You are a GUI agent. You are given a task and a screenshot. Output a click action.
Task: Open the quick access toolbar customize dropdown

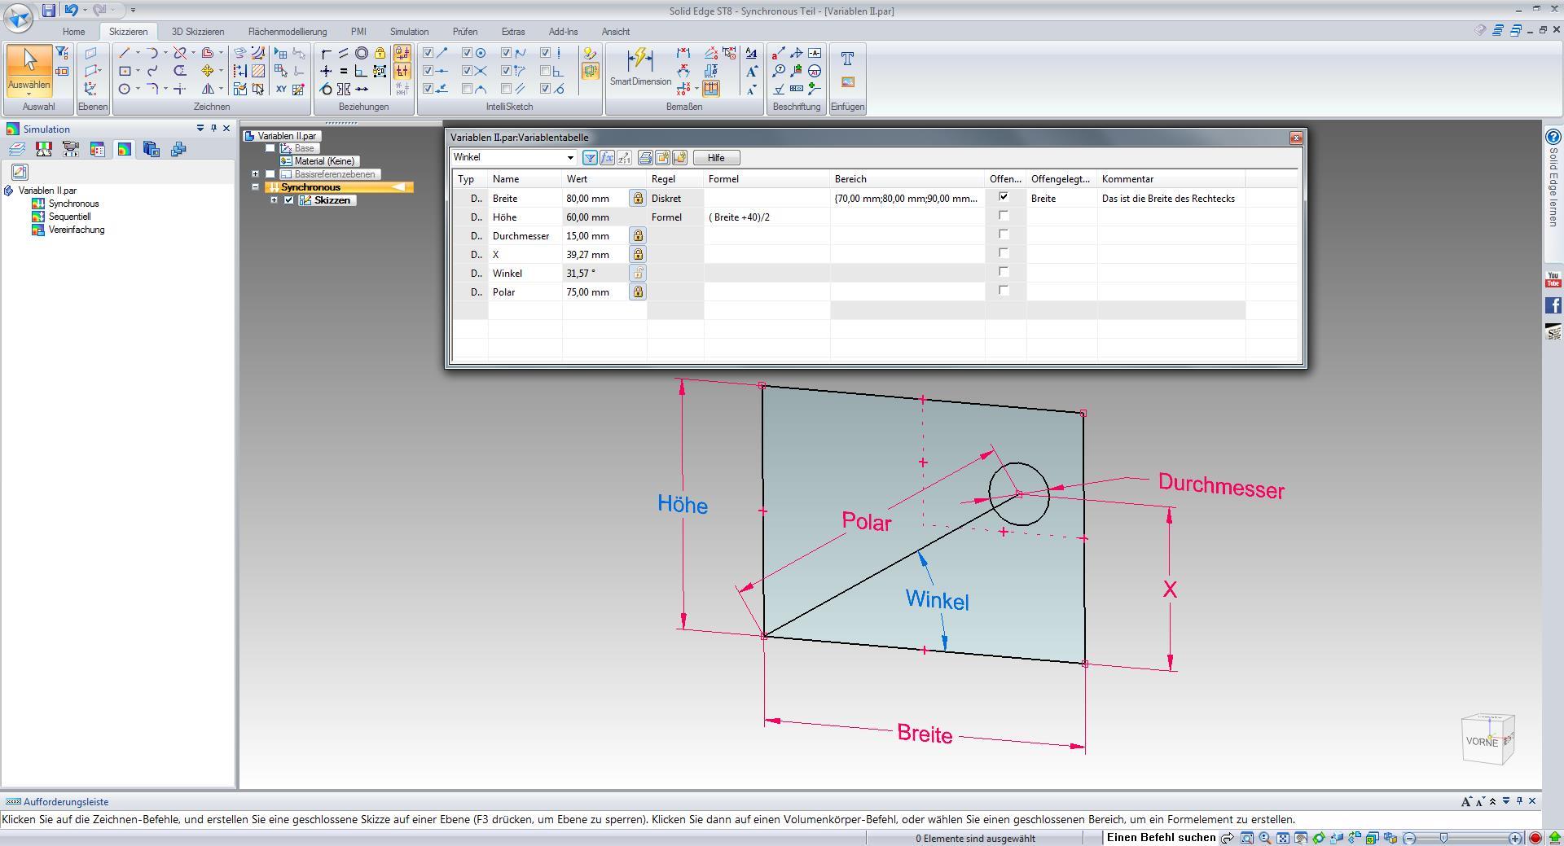pyautogui.click(x=133, y=11)
